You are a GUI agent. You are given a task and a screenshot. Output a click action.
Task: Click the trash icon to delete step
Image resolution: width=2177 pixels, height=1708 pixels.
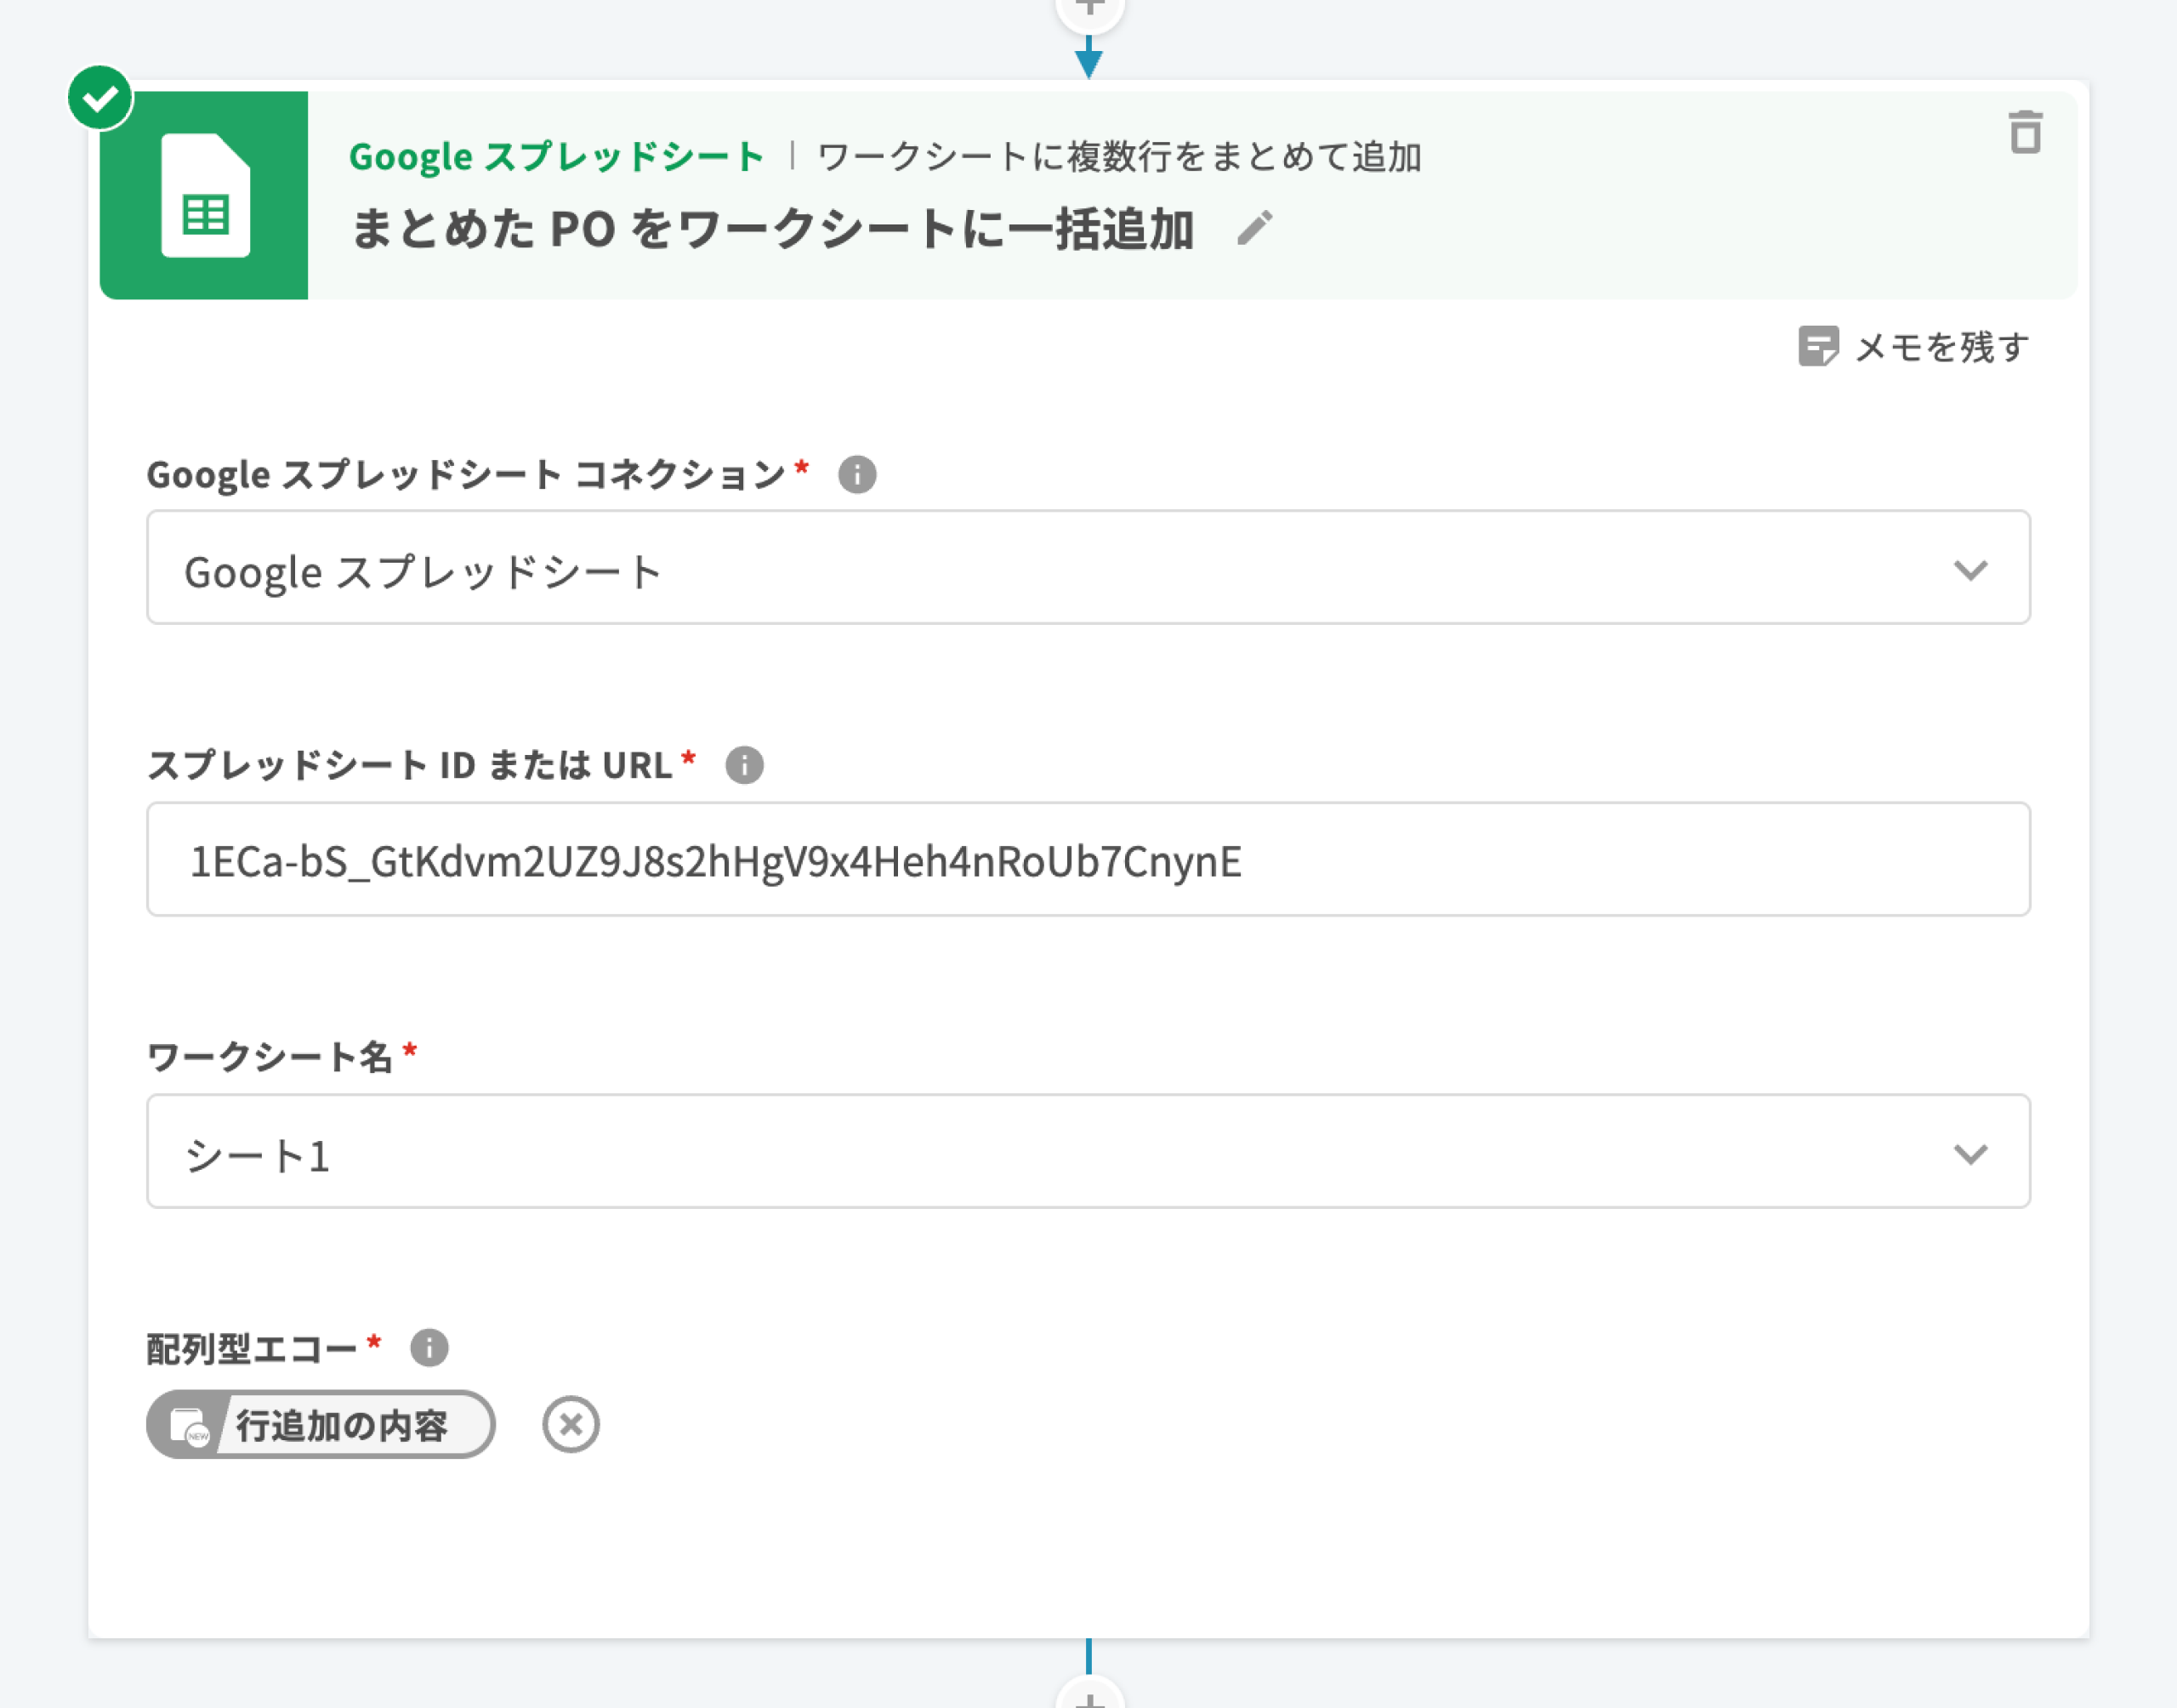point(2024,133)
